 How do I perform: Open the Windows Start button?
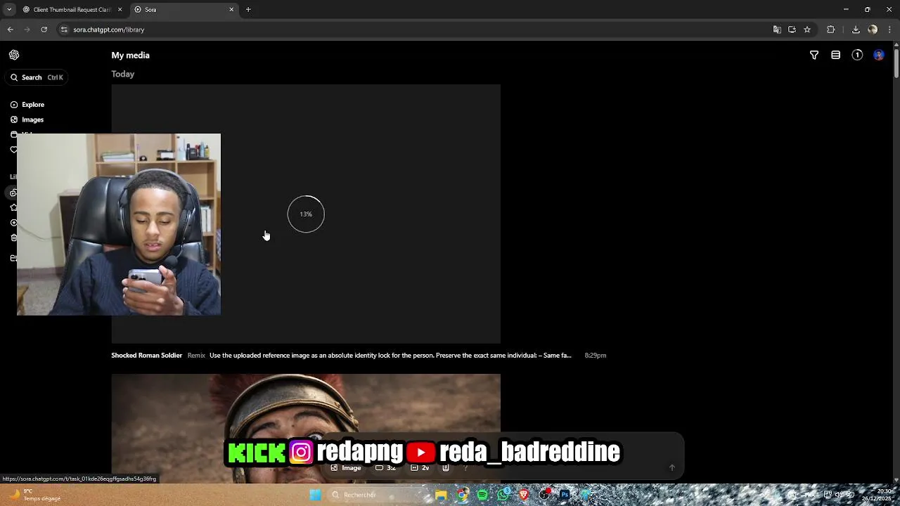click(316, 495)
